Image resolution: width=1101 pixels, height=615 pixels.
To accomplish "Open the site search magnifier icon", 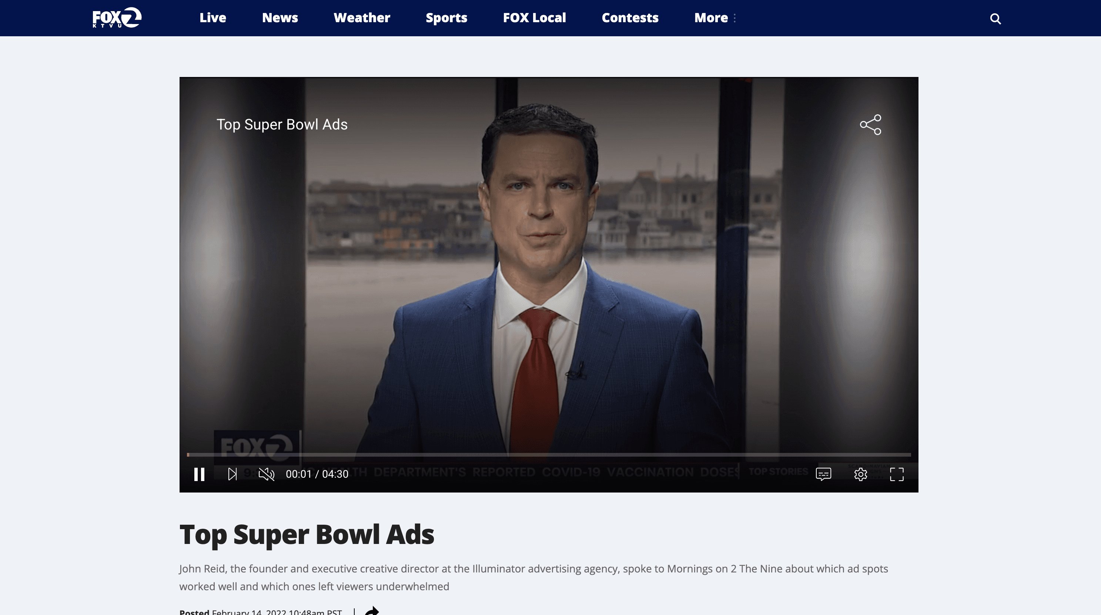I will [x=995, y=19].
